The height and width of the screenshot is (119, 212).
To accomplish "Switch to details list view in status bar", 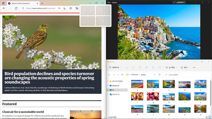I will point(206,117).
